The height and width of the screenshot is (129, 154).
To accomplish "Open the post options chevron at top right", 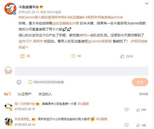I will pyautogui.click(x=147, y=3).
